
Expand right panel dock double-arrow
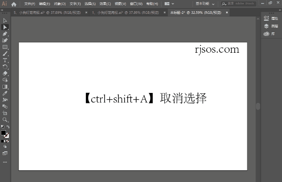(280, 10)
